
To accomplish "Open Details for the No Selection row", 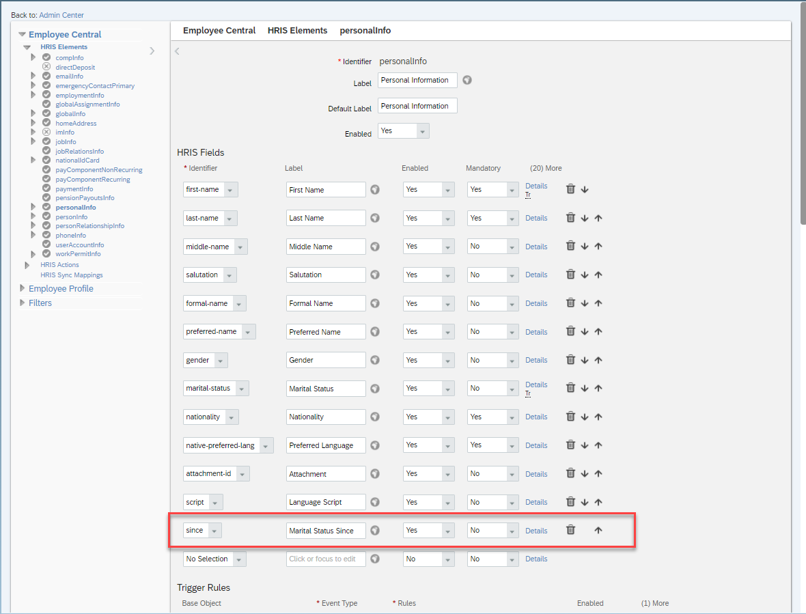I will (x=536, y=559).
